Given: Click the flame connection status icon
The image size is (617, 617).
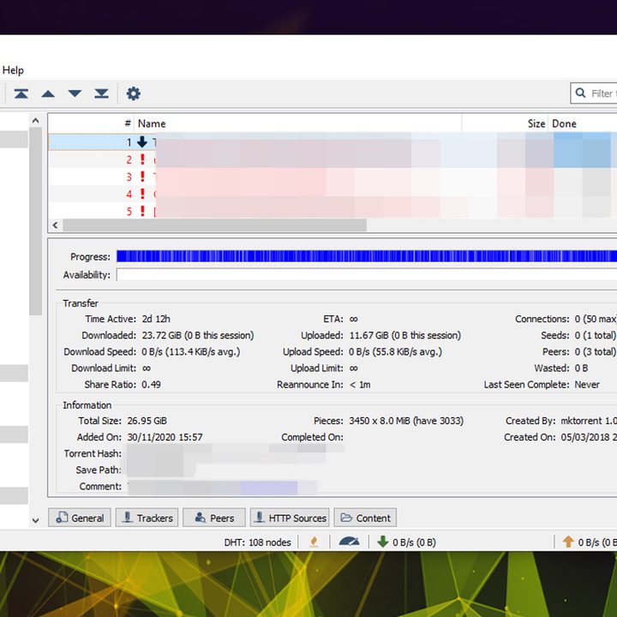Looking at the screenshot, I should point(314,542).
